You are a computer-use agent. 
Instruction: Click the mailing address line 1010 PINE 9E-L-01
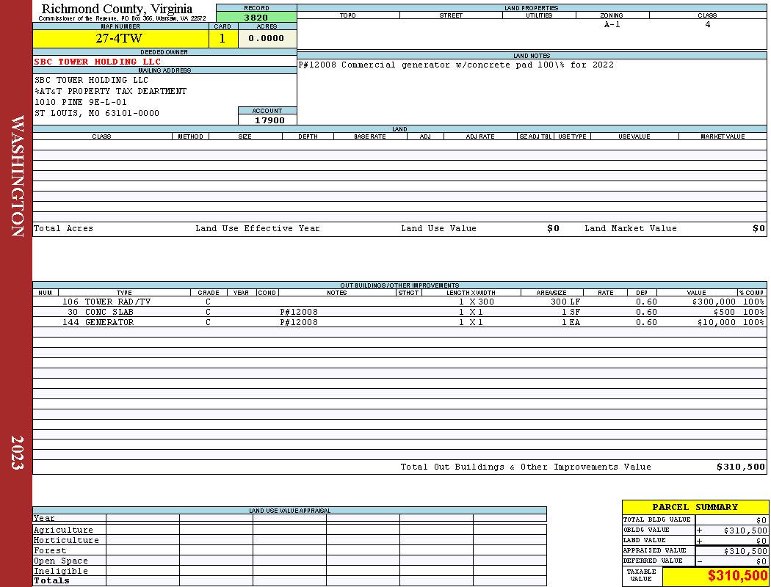[81, 102]
